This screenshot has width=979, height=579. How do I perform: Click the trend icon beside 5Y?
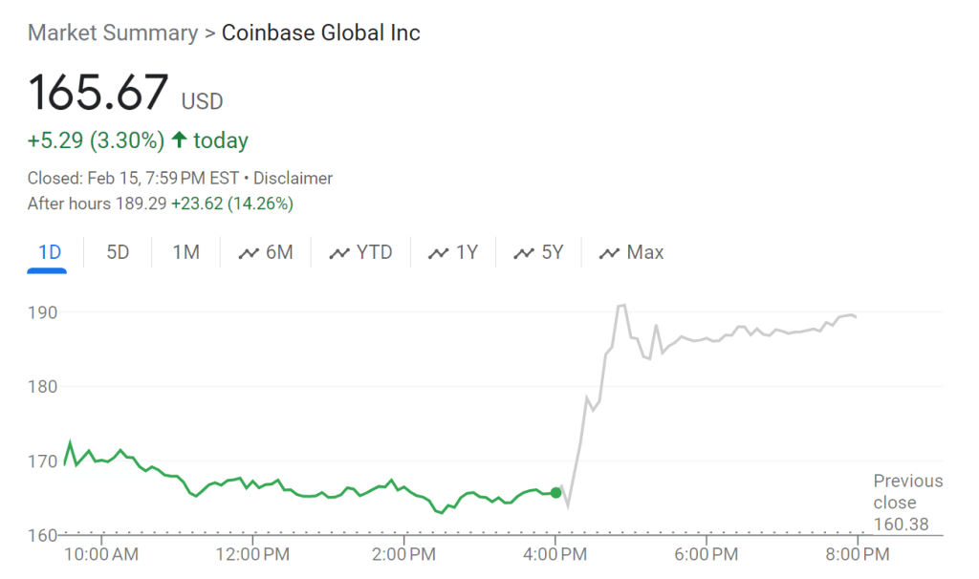tap(524, 253)
